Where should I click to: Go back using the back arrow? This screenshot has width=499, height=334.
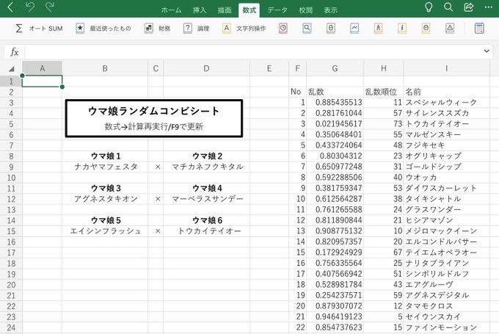(10, 7)
